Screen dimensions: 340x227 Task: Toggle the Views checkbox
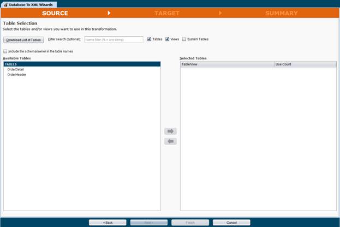[167, 39]
